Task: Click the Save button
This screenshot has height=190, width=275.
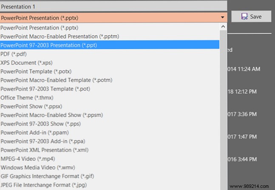Action: point(251,17)
